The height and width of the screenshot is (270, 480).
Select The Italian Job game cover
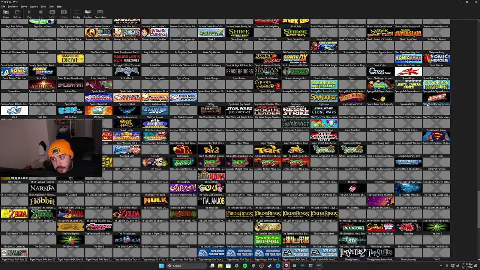211,201
